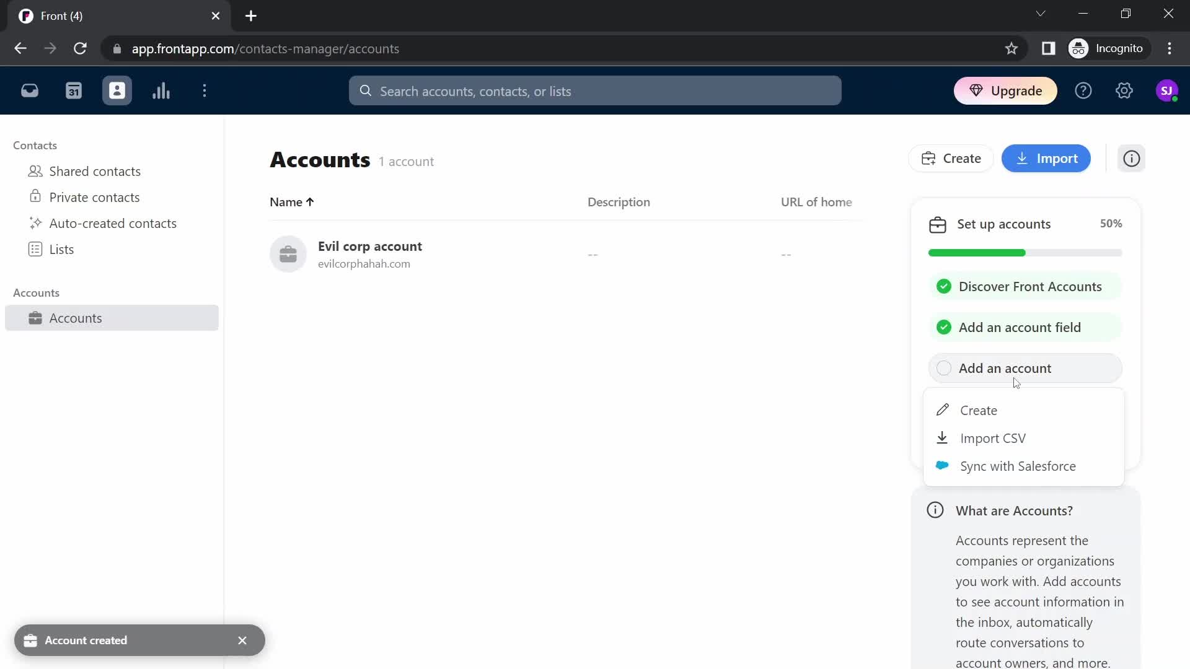This screenshot has width=1190, height=669.
Task: Open the Analytics panel icon
Action: (x=162, y=90)
